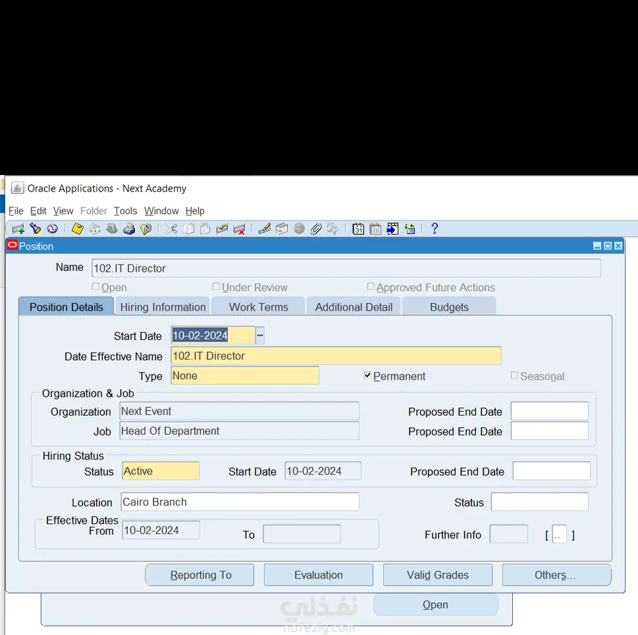Image resolution: width=638 pixels, height=635 pixels.
Task: Click the Close Form icon
Action: [x=146, y=229]
